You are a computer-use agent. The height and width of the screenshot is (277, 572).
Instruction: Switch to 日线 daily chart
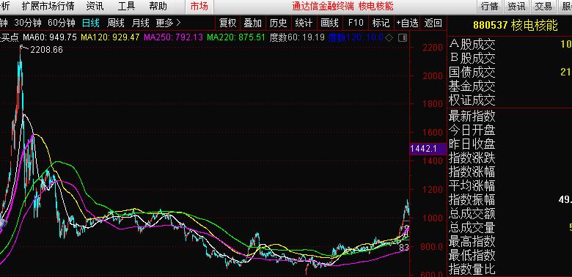pos(90,23)
